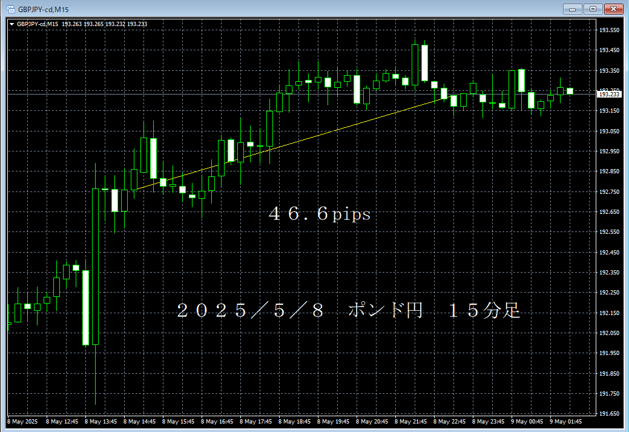
Task: Click the 8 May 14:45 time label
Action: [140, 422]
